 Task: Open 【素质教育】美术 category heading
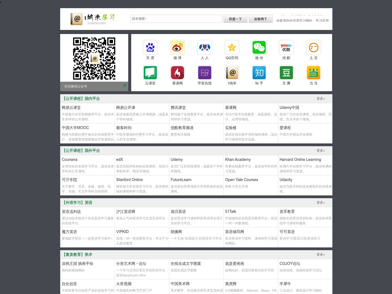pos(77,255)
